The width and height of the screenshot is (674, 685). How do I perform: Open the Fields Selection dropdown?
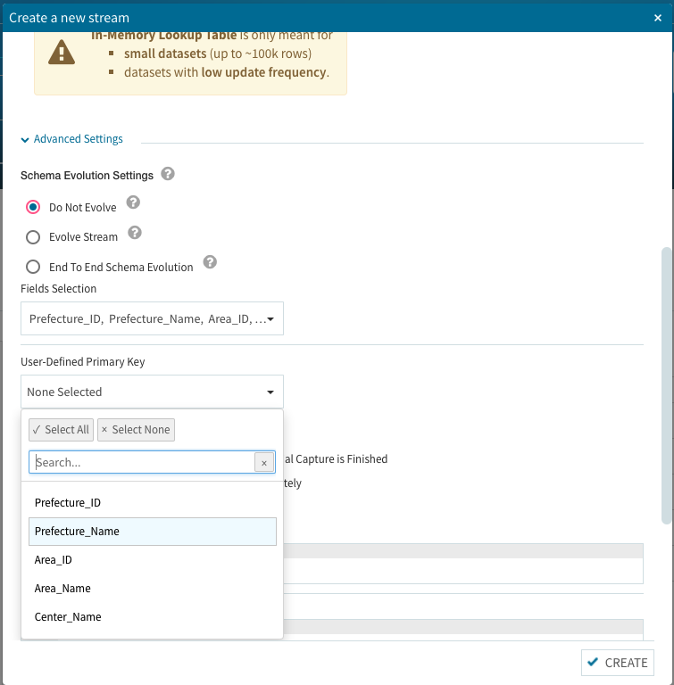coord(152,319)
